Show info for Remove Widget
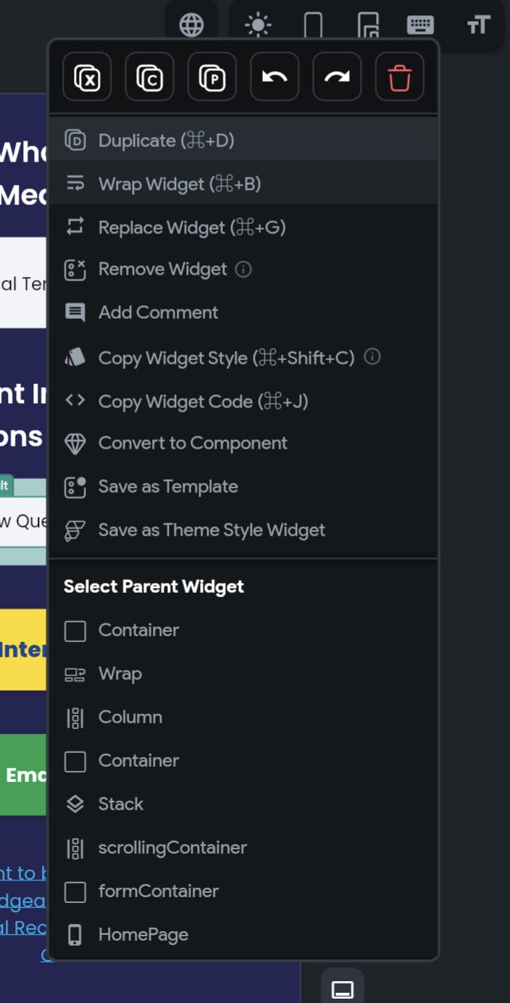The height and width of the screenshot is (1003, 510). point(244,270)
